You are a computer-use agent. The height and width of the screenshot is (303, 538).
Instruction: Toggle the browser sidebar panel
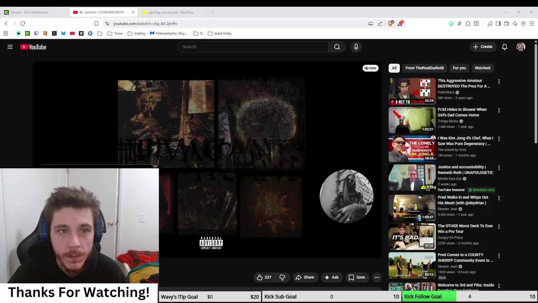498,24
